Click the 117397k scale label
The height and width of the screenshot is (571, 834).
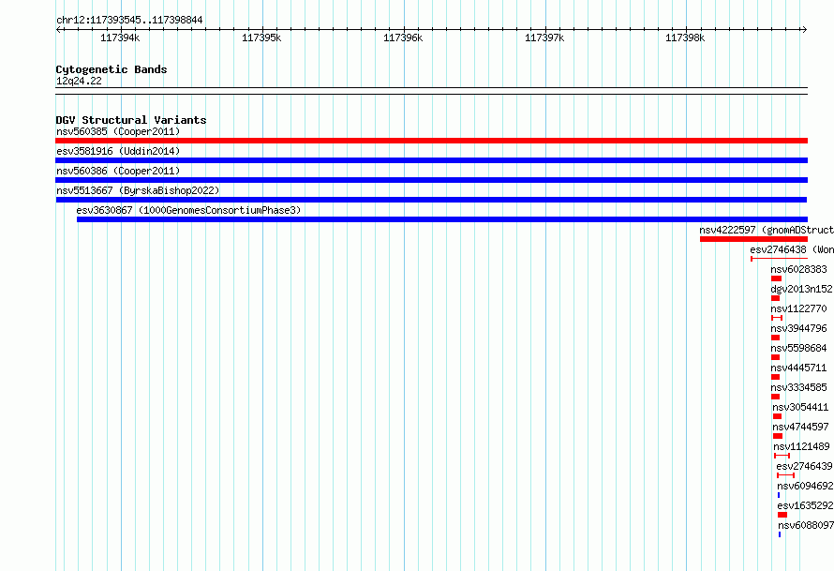[x=544, y=38]
